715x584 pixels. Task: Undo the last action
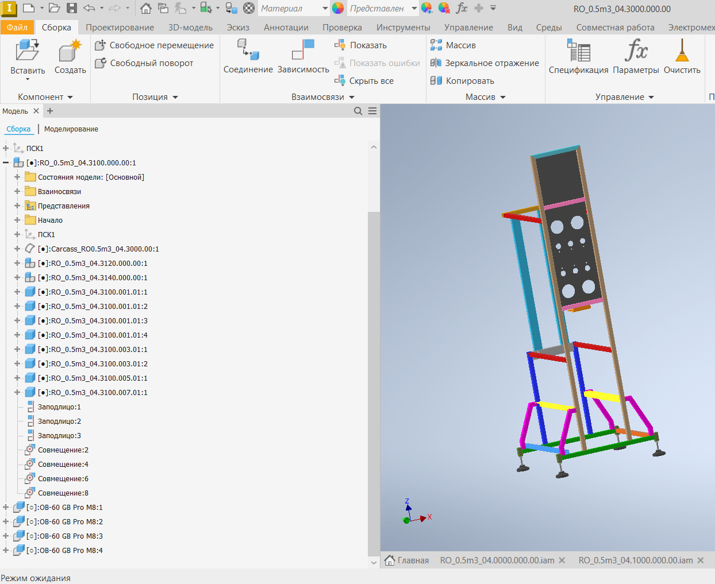pyautogui.click(x=89, y=8)
